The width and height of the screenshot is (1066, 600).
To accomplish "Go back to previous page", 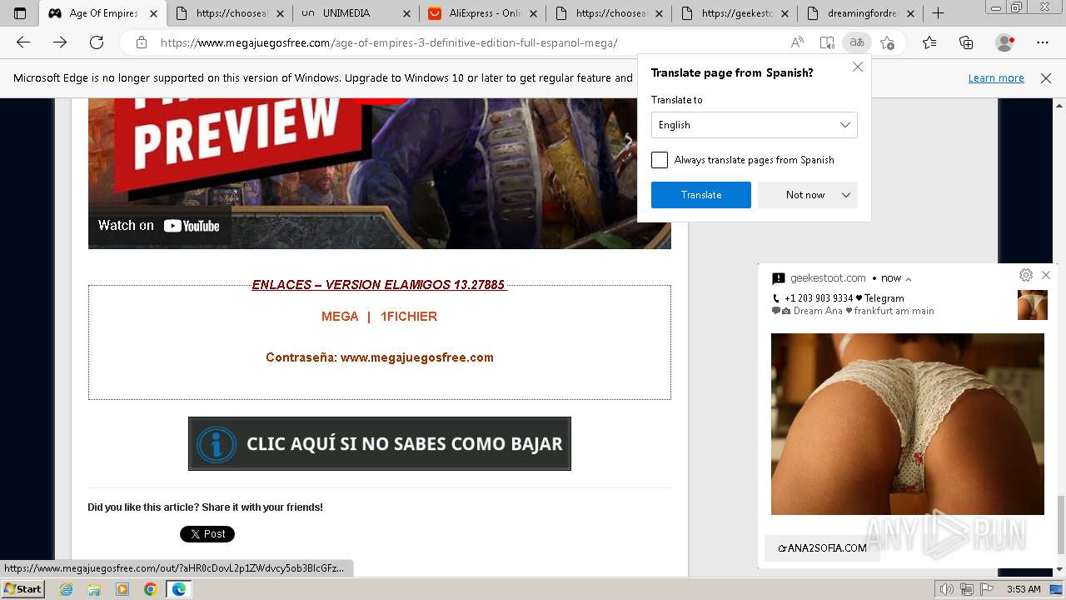I will tap(23, 42).
